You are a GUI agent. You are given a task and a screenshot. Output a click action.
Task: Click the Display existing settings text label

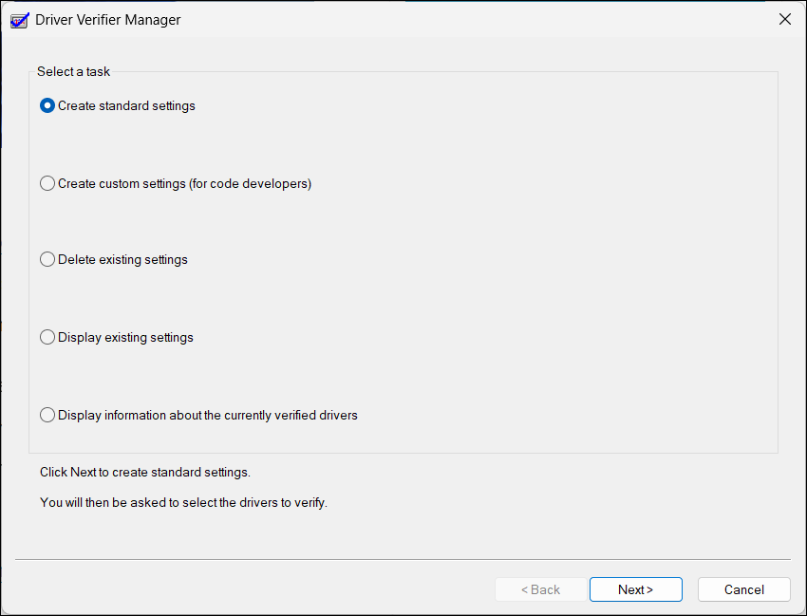[125, 337]
